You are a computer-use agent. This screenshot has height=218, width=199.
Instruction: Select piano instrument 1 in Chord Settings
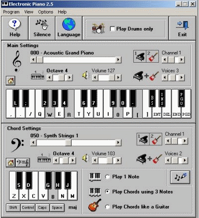pyautogui.click(x=143, y=139)
